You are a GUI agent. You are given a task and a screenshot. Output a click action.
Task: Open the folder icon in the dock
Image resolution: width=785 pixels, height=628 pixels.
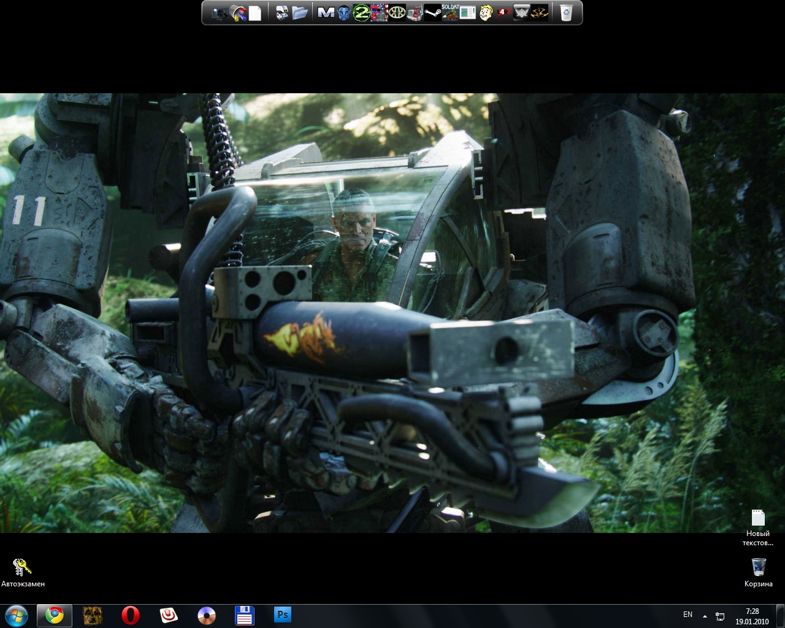[299, 12]
